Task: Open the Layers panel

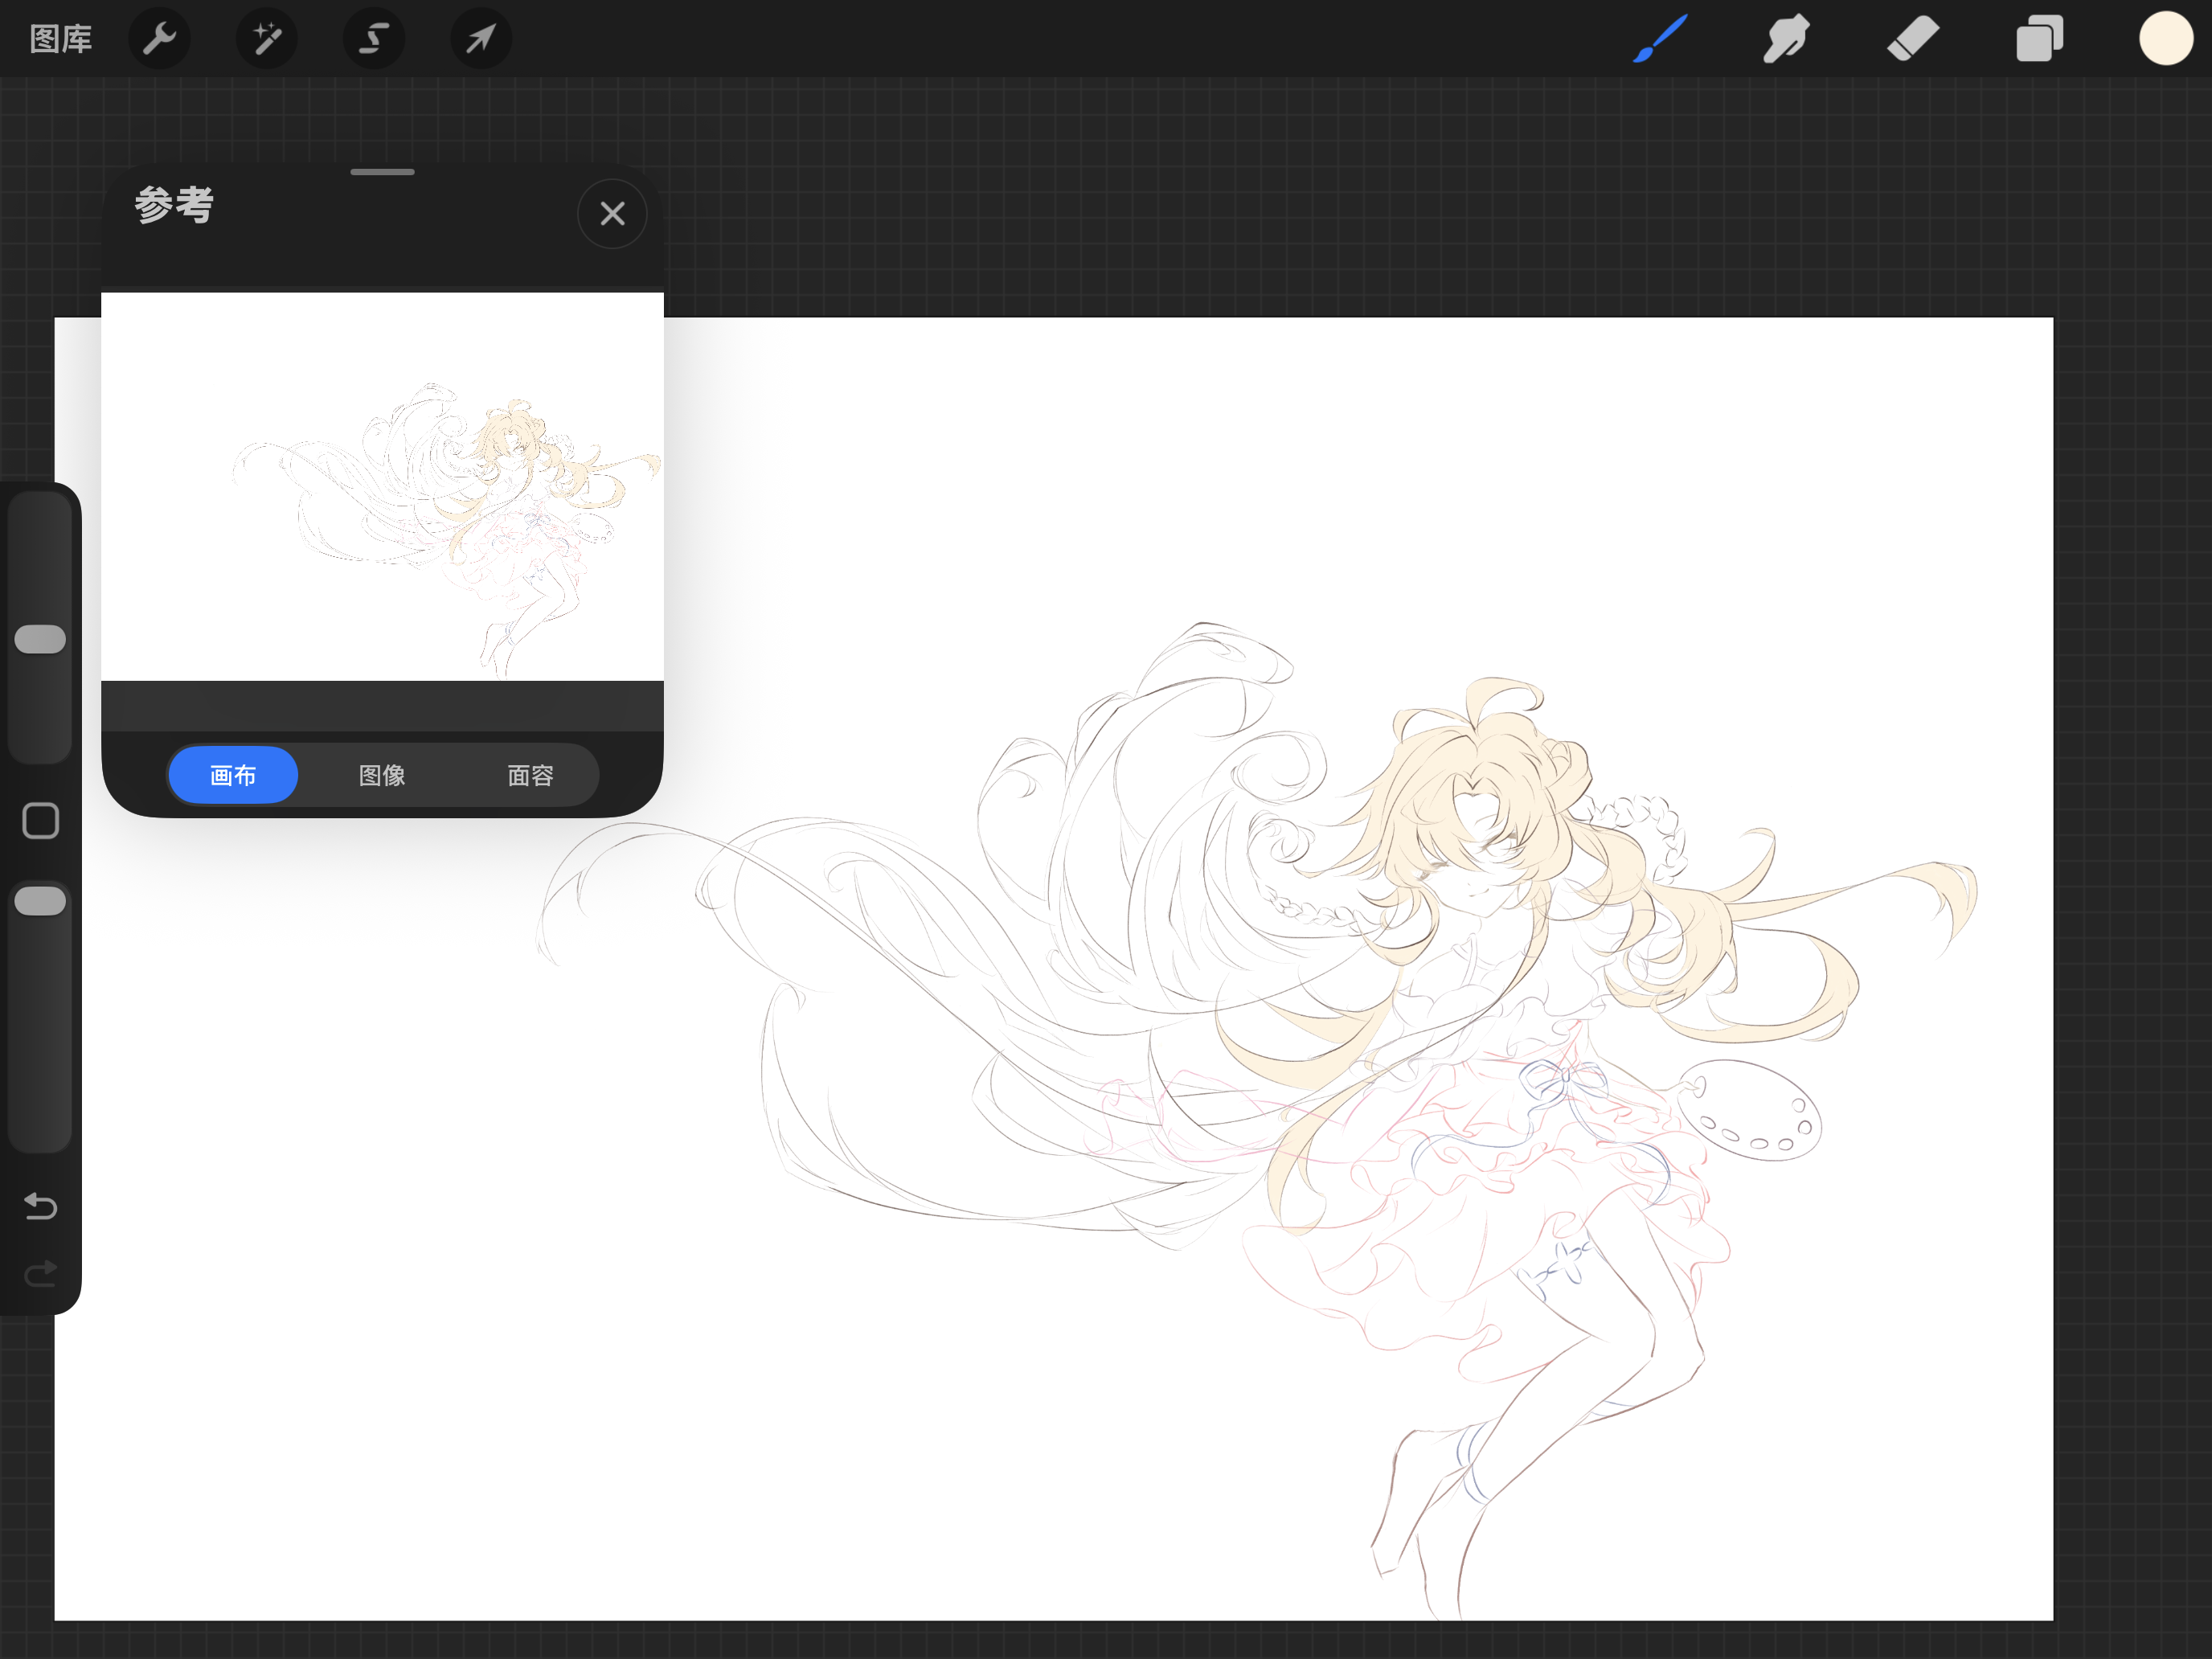Action: [x=2039, y=39]
